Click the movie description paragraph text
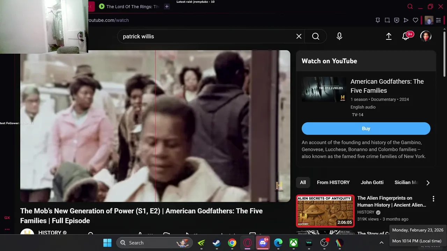Image resolution: width=447 pixels, height=251 pixels. (x=364, y=149)
